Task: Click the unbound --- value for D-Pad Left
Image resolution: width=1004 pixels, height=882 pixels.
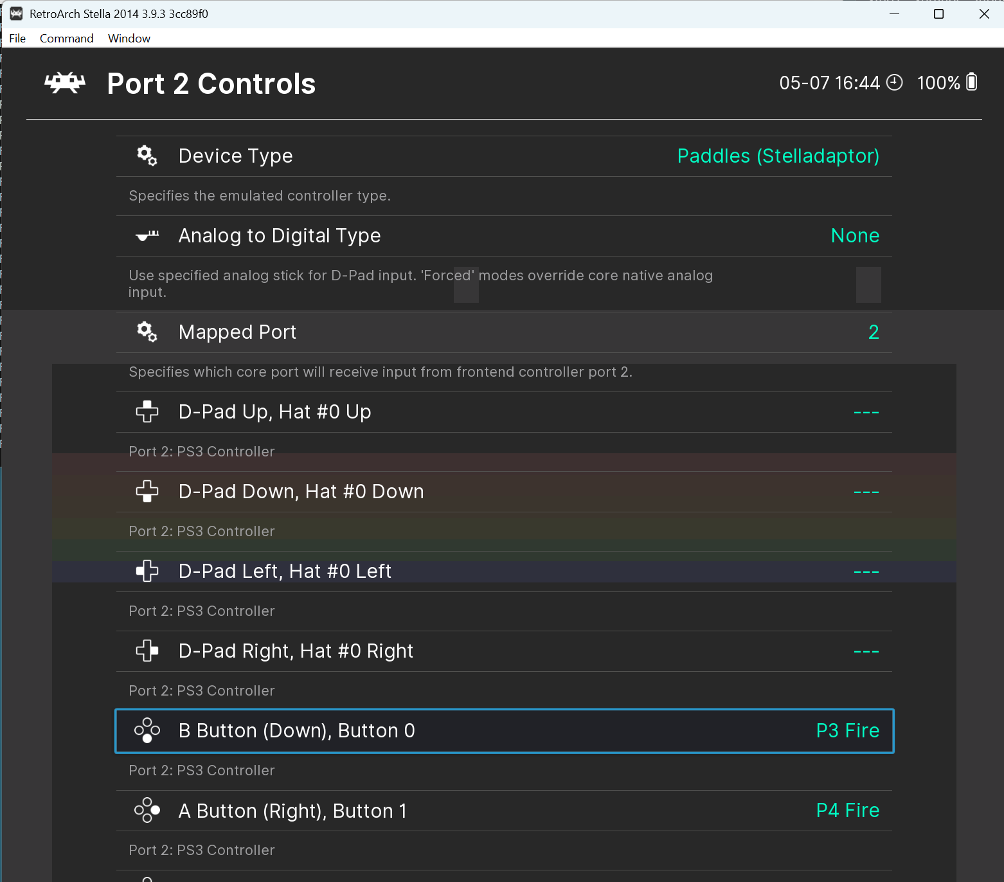Action: (866, 571)
